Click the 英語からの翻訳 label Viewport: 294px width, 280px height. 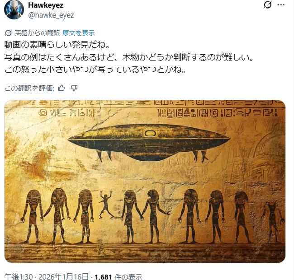(x=37, y=33)
